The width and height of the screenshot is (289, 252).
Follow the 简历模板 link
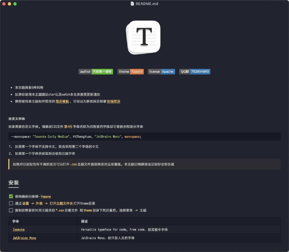click(x=62, y=101)
